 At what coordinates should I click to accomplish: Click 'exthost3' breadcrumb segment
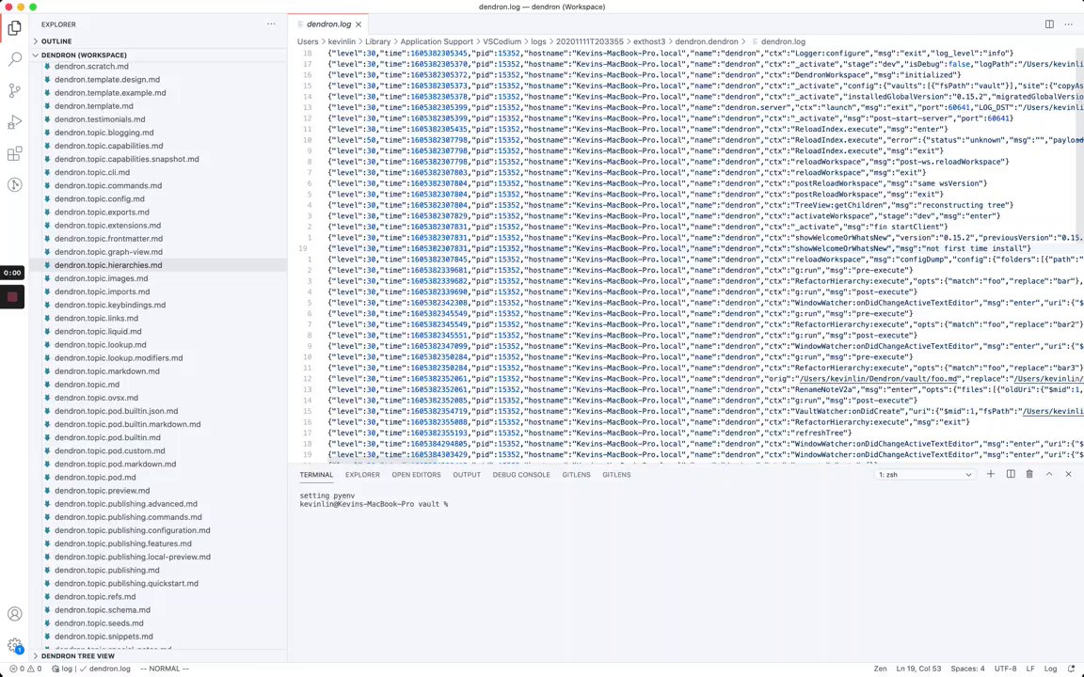pyautogui.click(x=649, y=41)
